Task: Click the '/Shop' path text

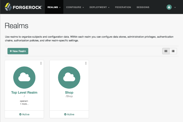Action: click(69, 96)
